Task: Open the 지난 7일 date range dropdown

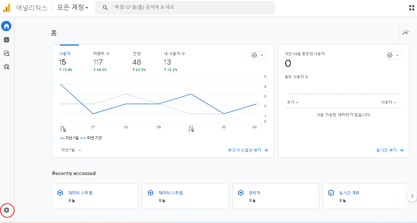Action: [x=71, y=150]
